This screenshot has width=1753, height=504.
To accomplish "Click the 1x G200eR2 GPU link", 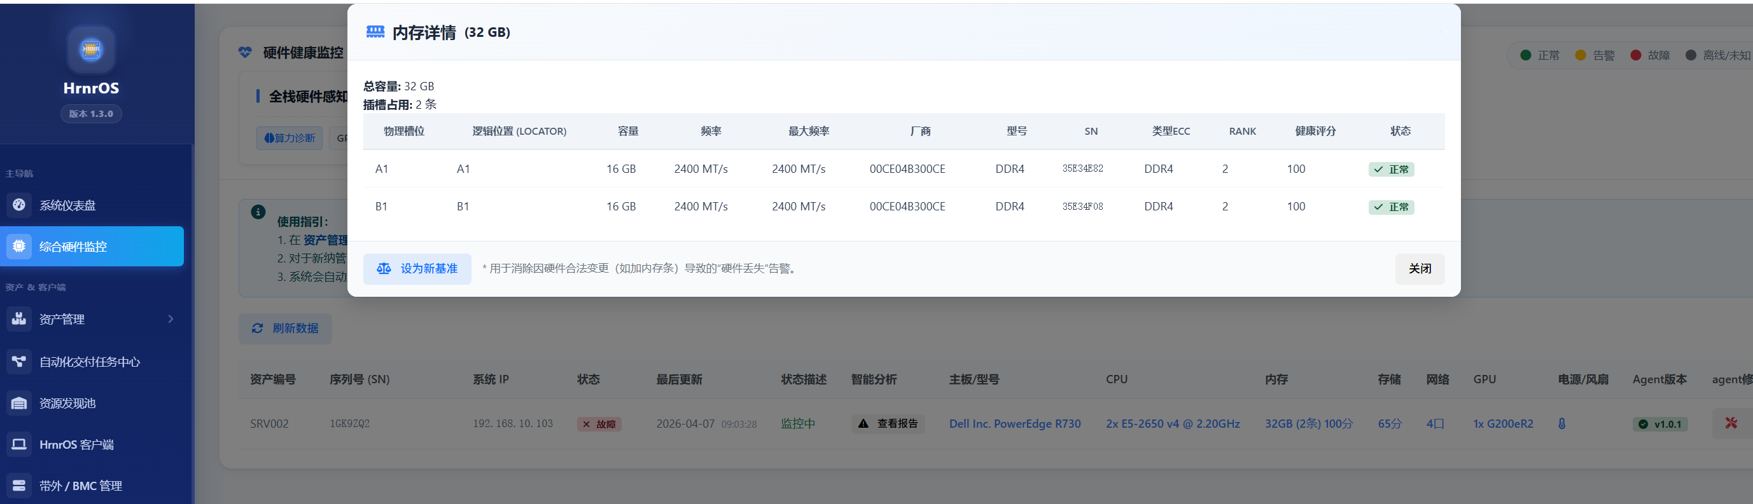I will [1502, 424].
